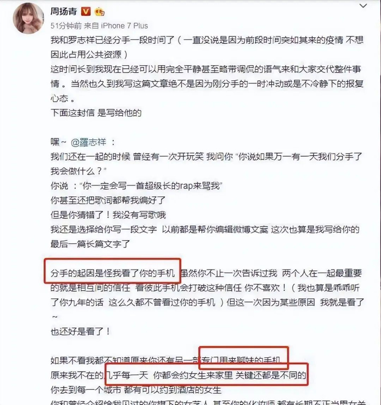
Task: Open the post options chevron menu
Action: pos(363,5)
